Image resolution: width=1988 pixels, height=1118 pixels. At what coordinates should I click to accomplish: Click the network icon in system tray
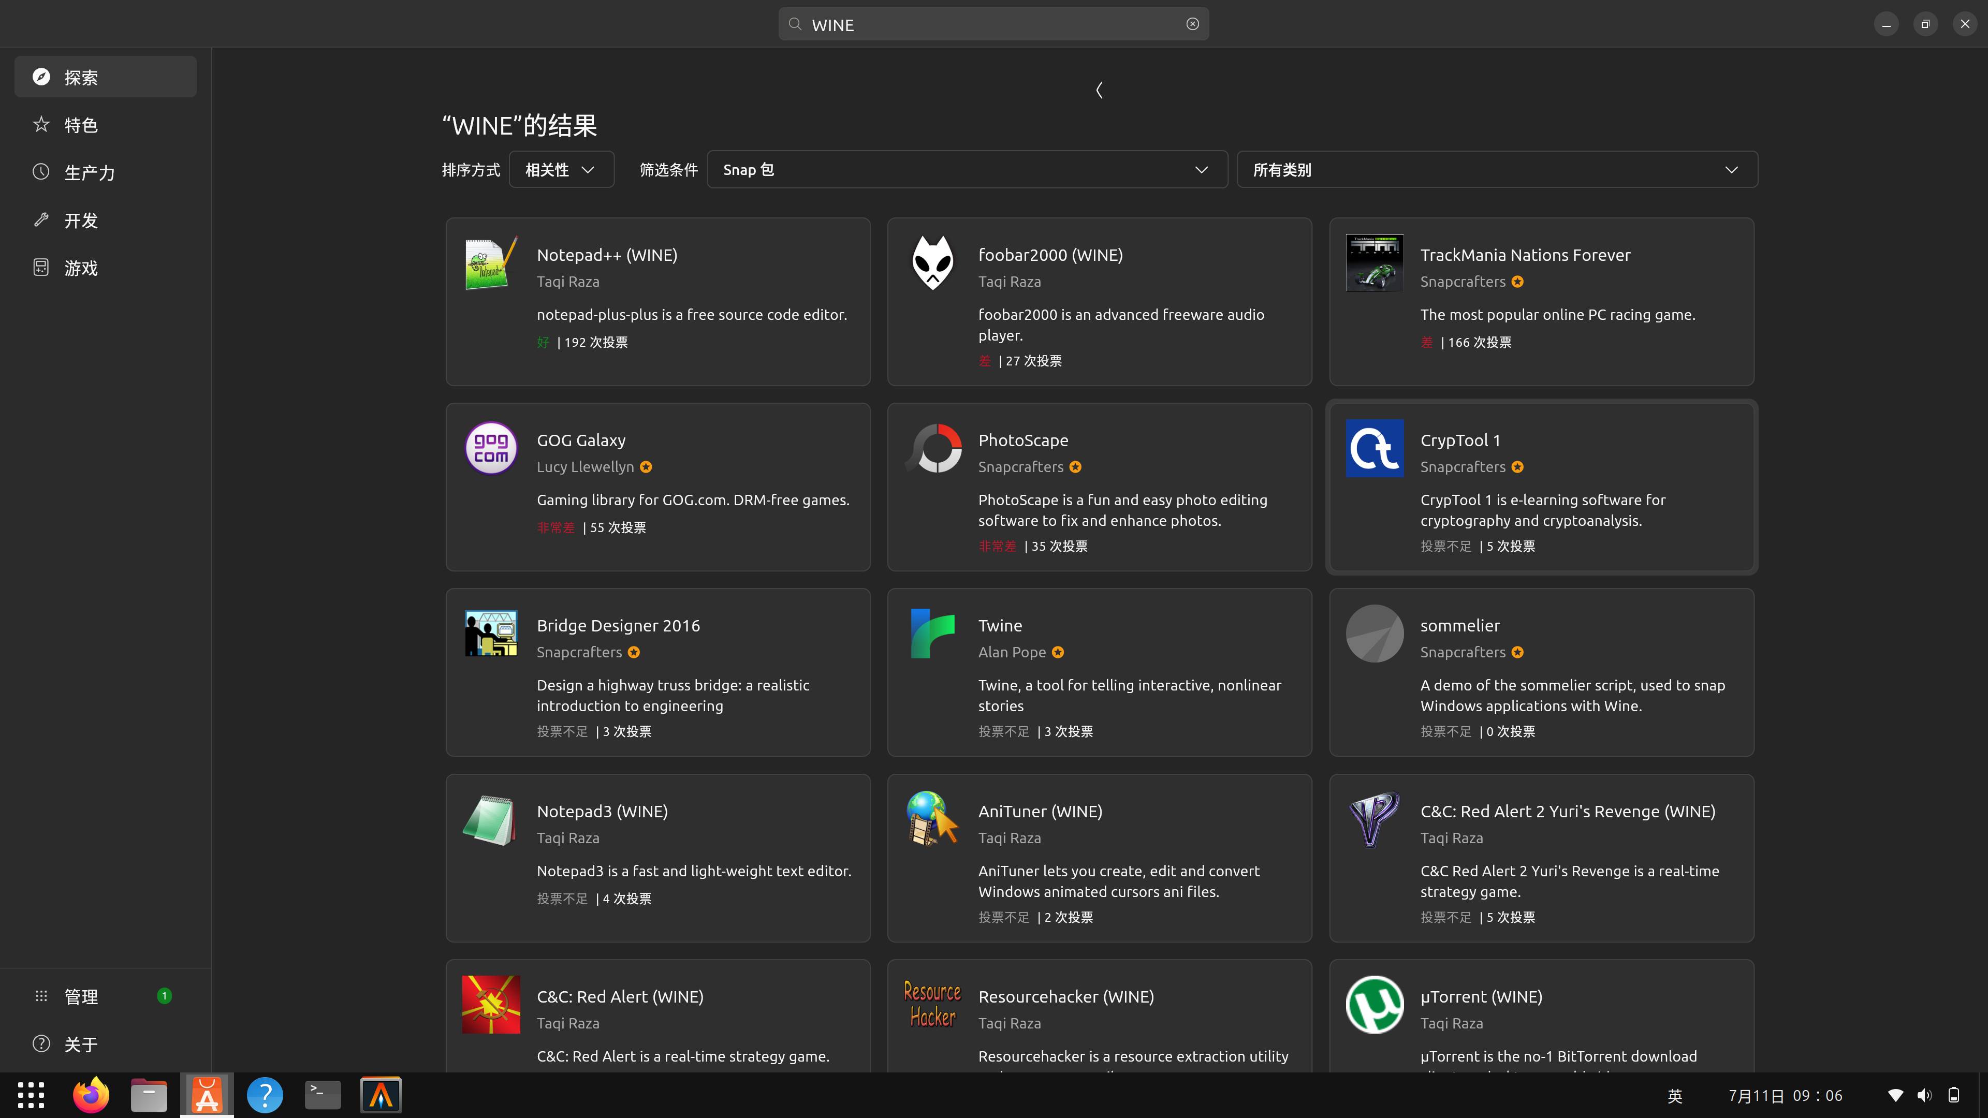1895,1096
